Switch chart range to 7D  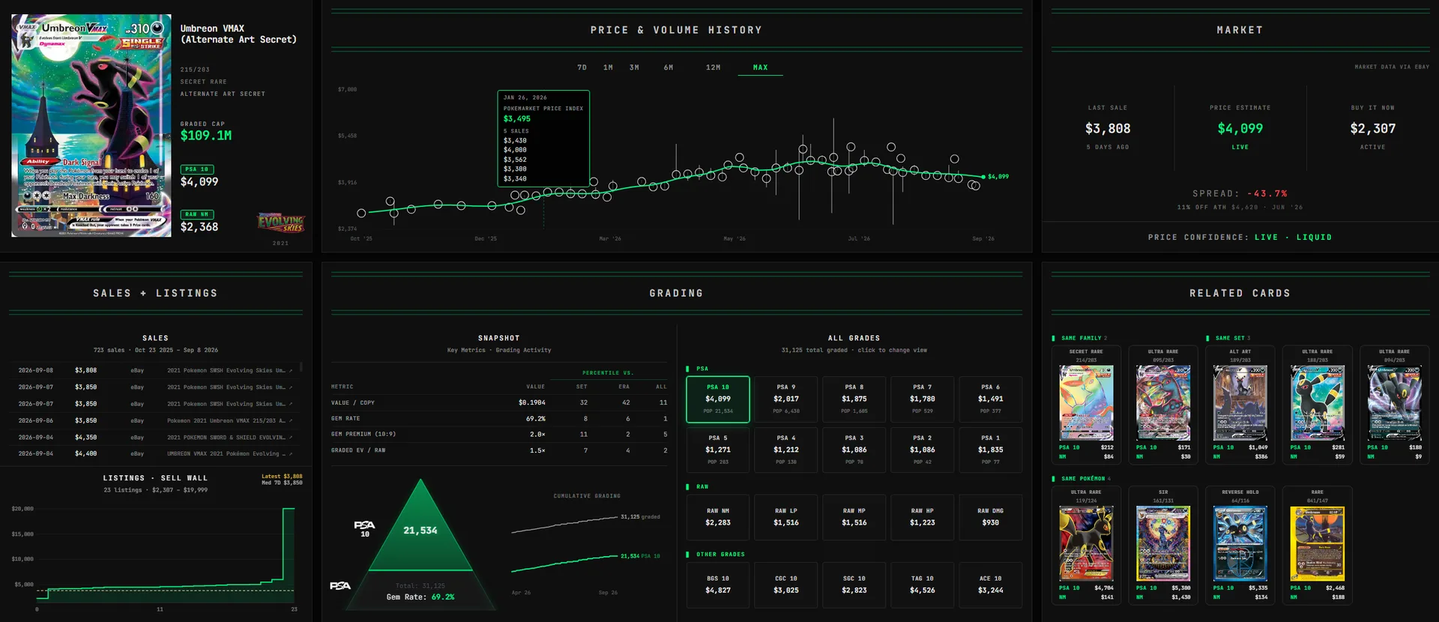(582, 67)
